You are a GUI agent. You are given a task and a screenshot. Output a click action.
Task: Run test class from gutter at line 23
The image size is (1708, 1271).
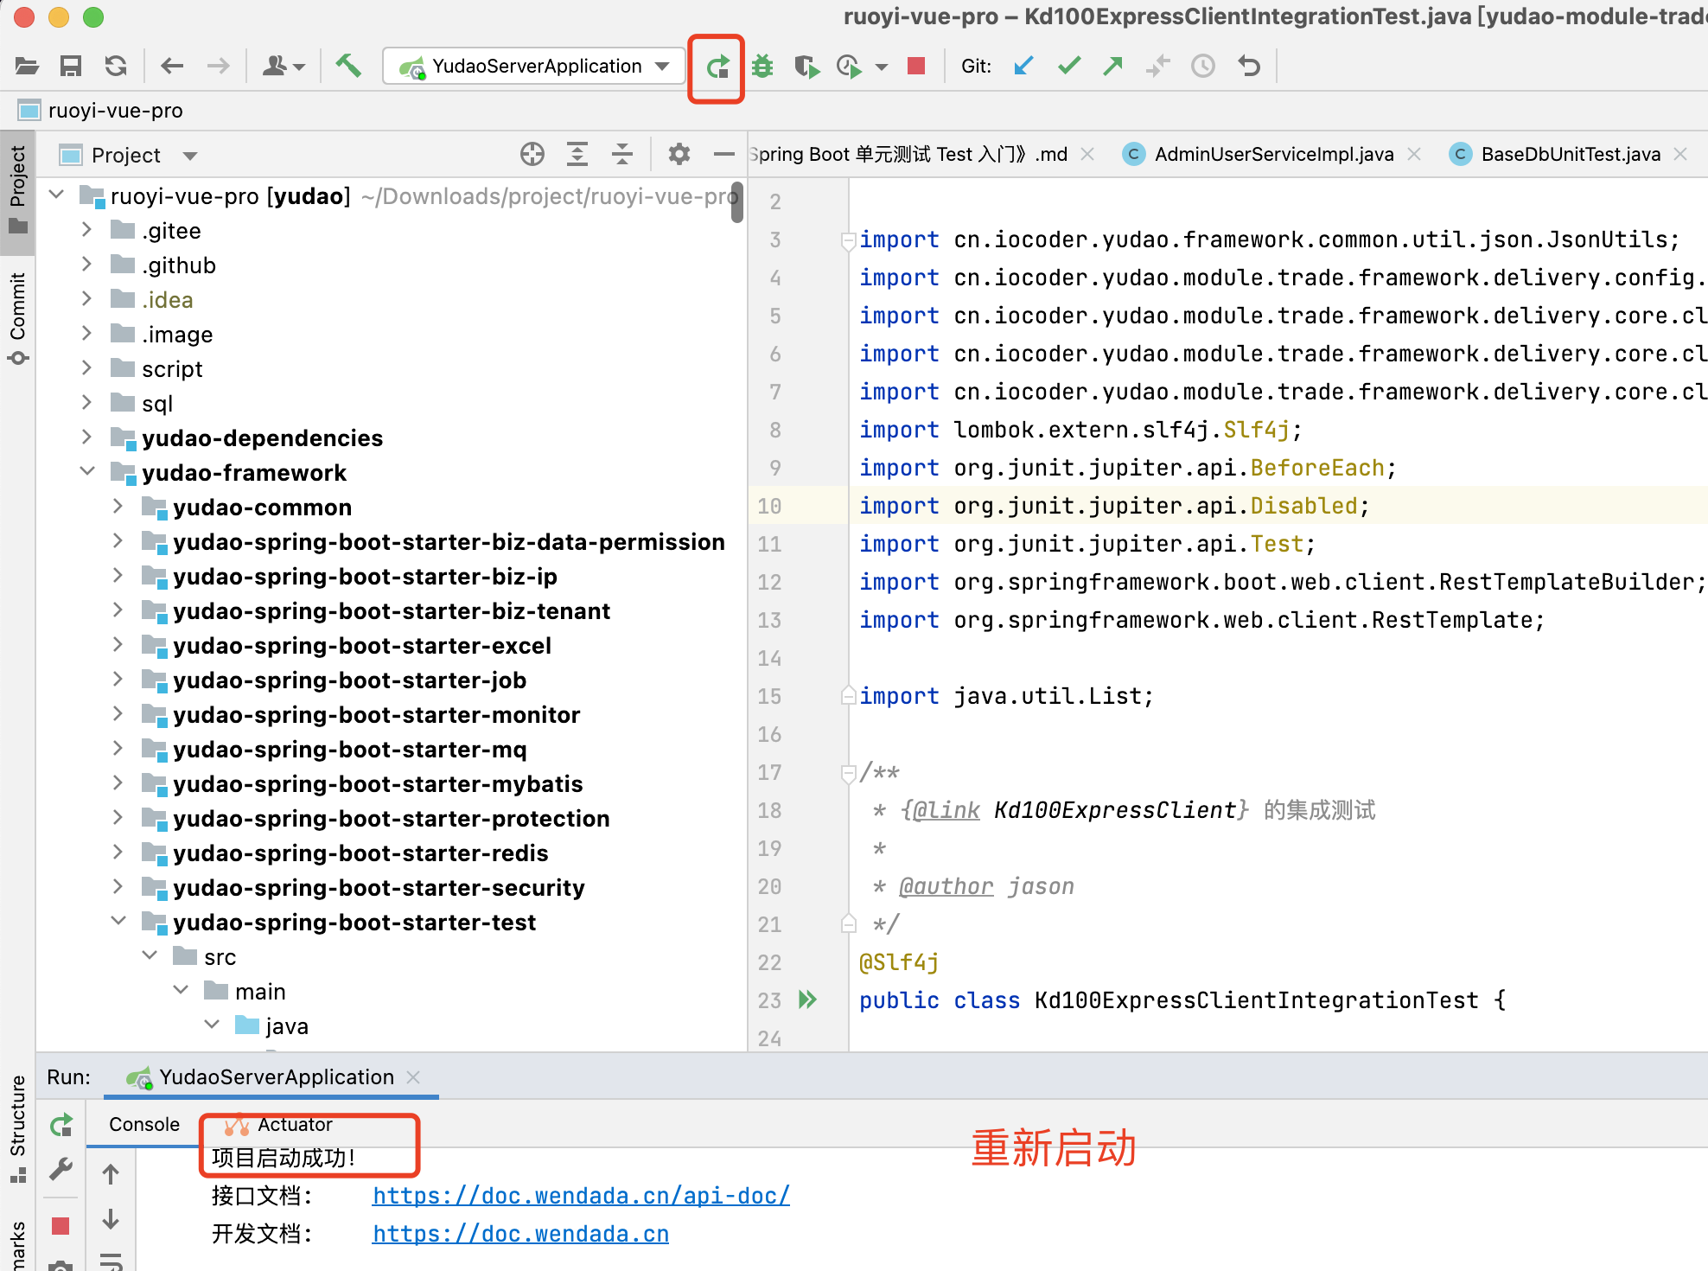(x=808, y=1000)
